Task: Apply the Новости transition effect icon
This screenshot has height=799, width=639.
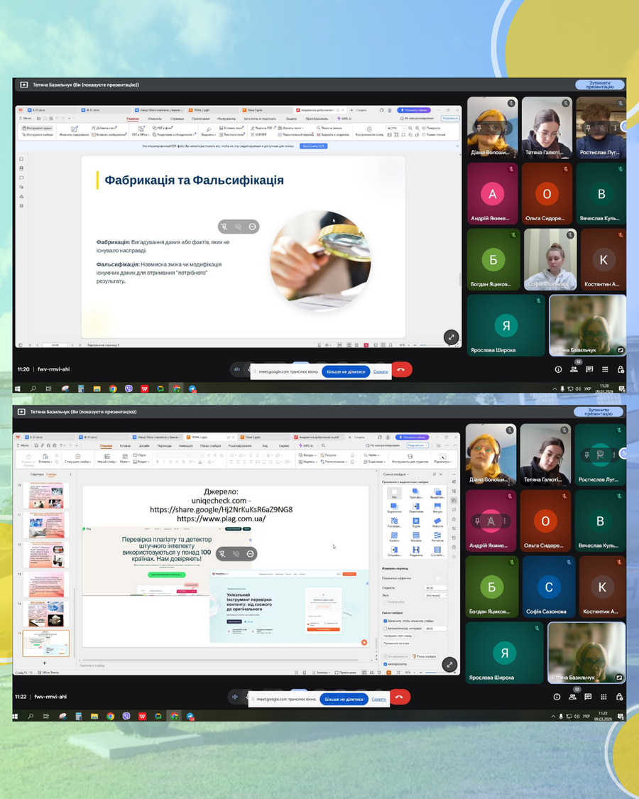Action: pos(437,522)
